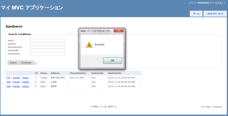Click the ID column header
The height and width of the screenshot is (116, 228).
[x=36, y=73]
